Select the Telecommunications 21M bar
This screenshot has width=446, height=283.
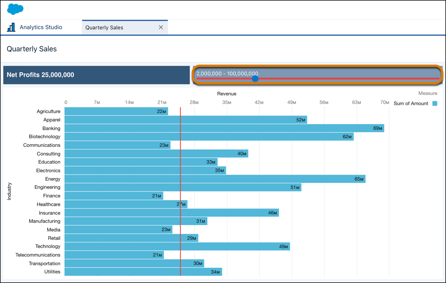(114, 255)
